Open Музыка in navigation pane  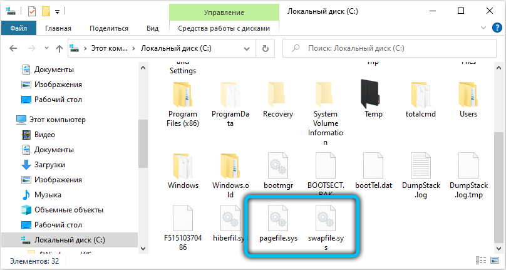click(x=48, y=195)
